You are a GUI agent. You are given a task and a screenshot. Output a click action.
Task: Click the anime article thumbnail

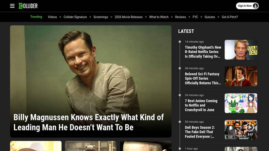point(241,103)
